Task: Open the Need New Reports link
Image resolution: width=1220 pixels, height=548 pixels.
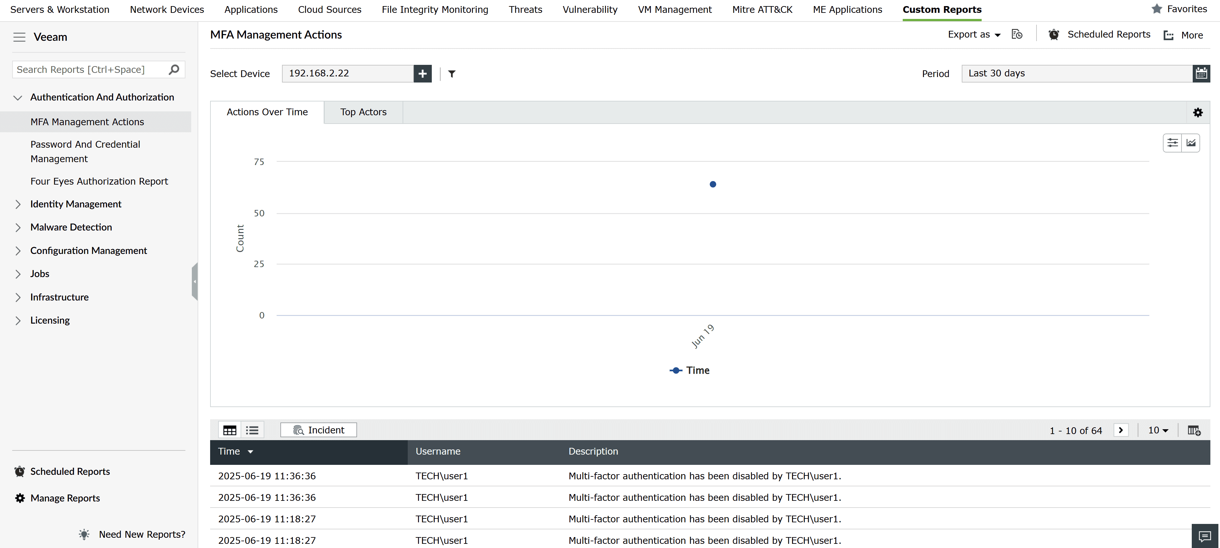Action: coord(141,534)
